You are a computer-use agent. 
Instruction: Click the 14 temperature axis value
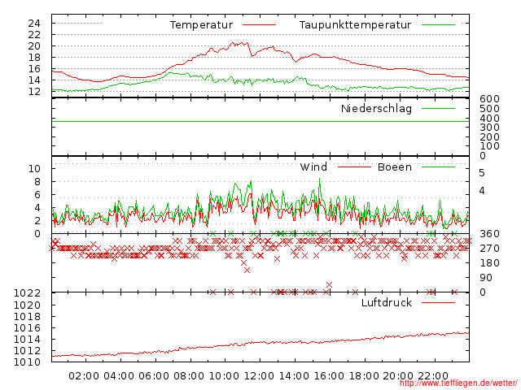(x=34, y=80)
